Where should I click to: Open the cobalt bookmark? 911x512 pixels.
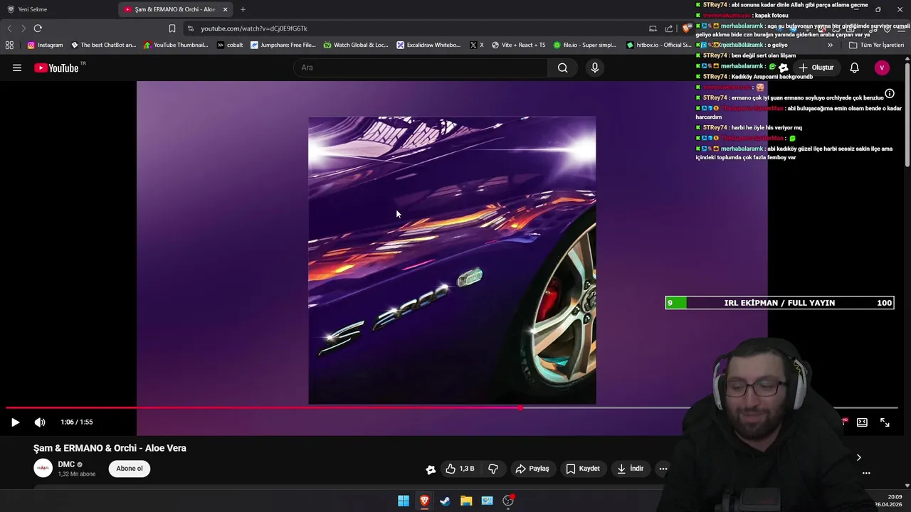coord(230,45)
